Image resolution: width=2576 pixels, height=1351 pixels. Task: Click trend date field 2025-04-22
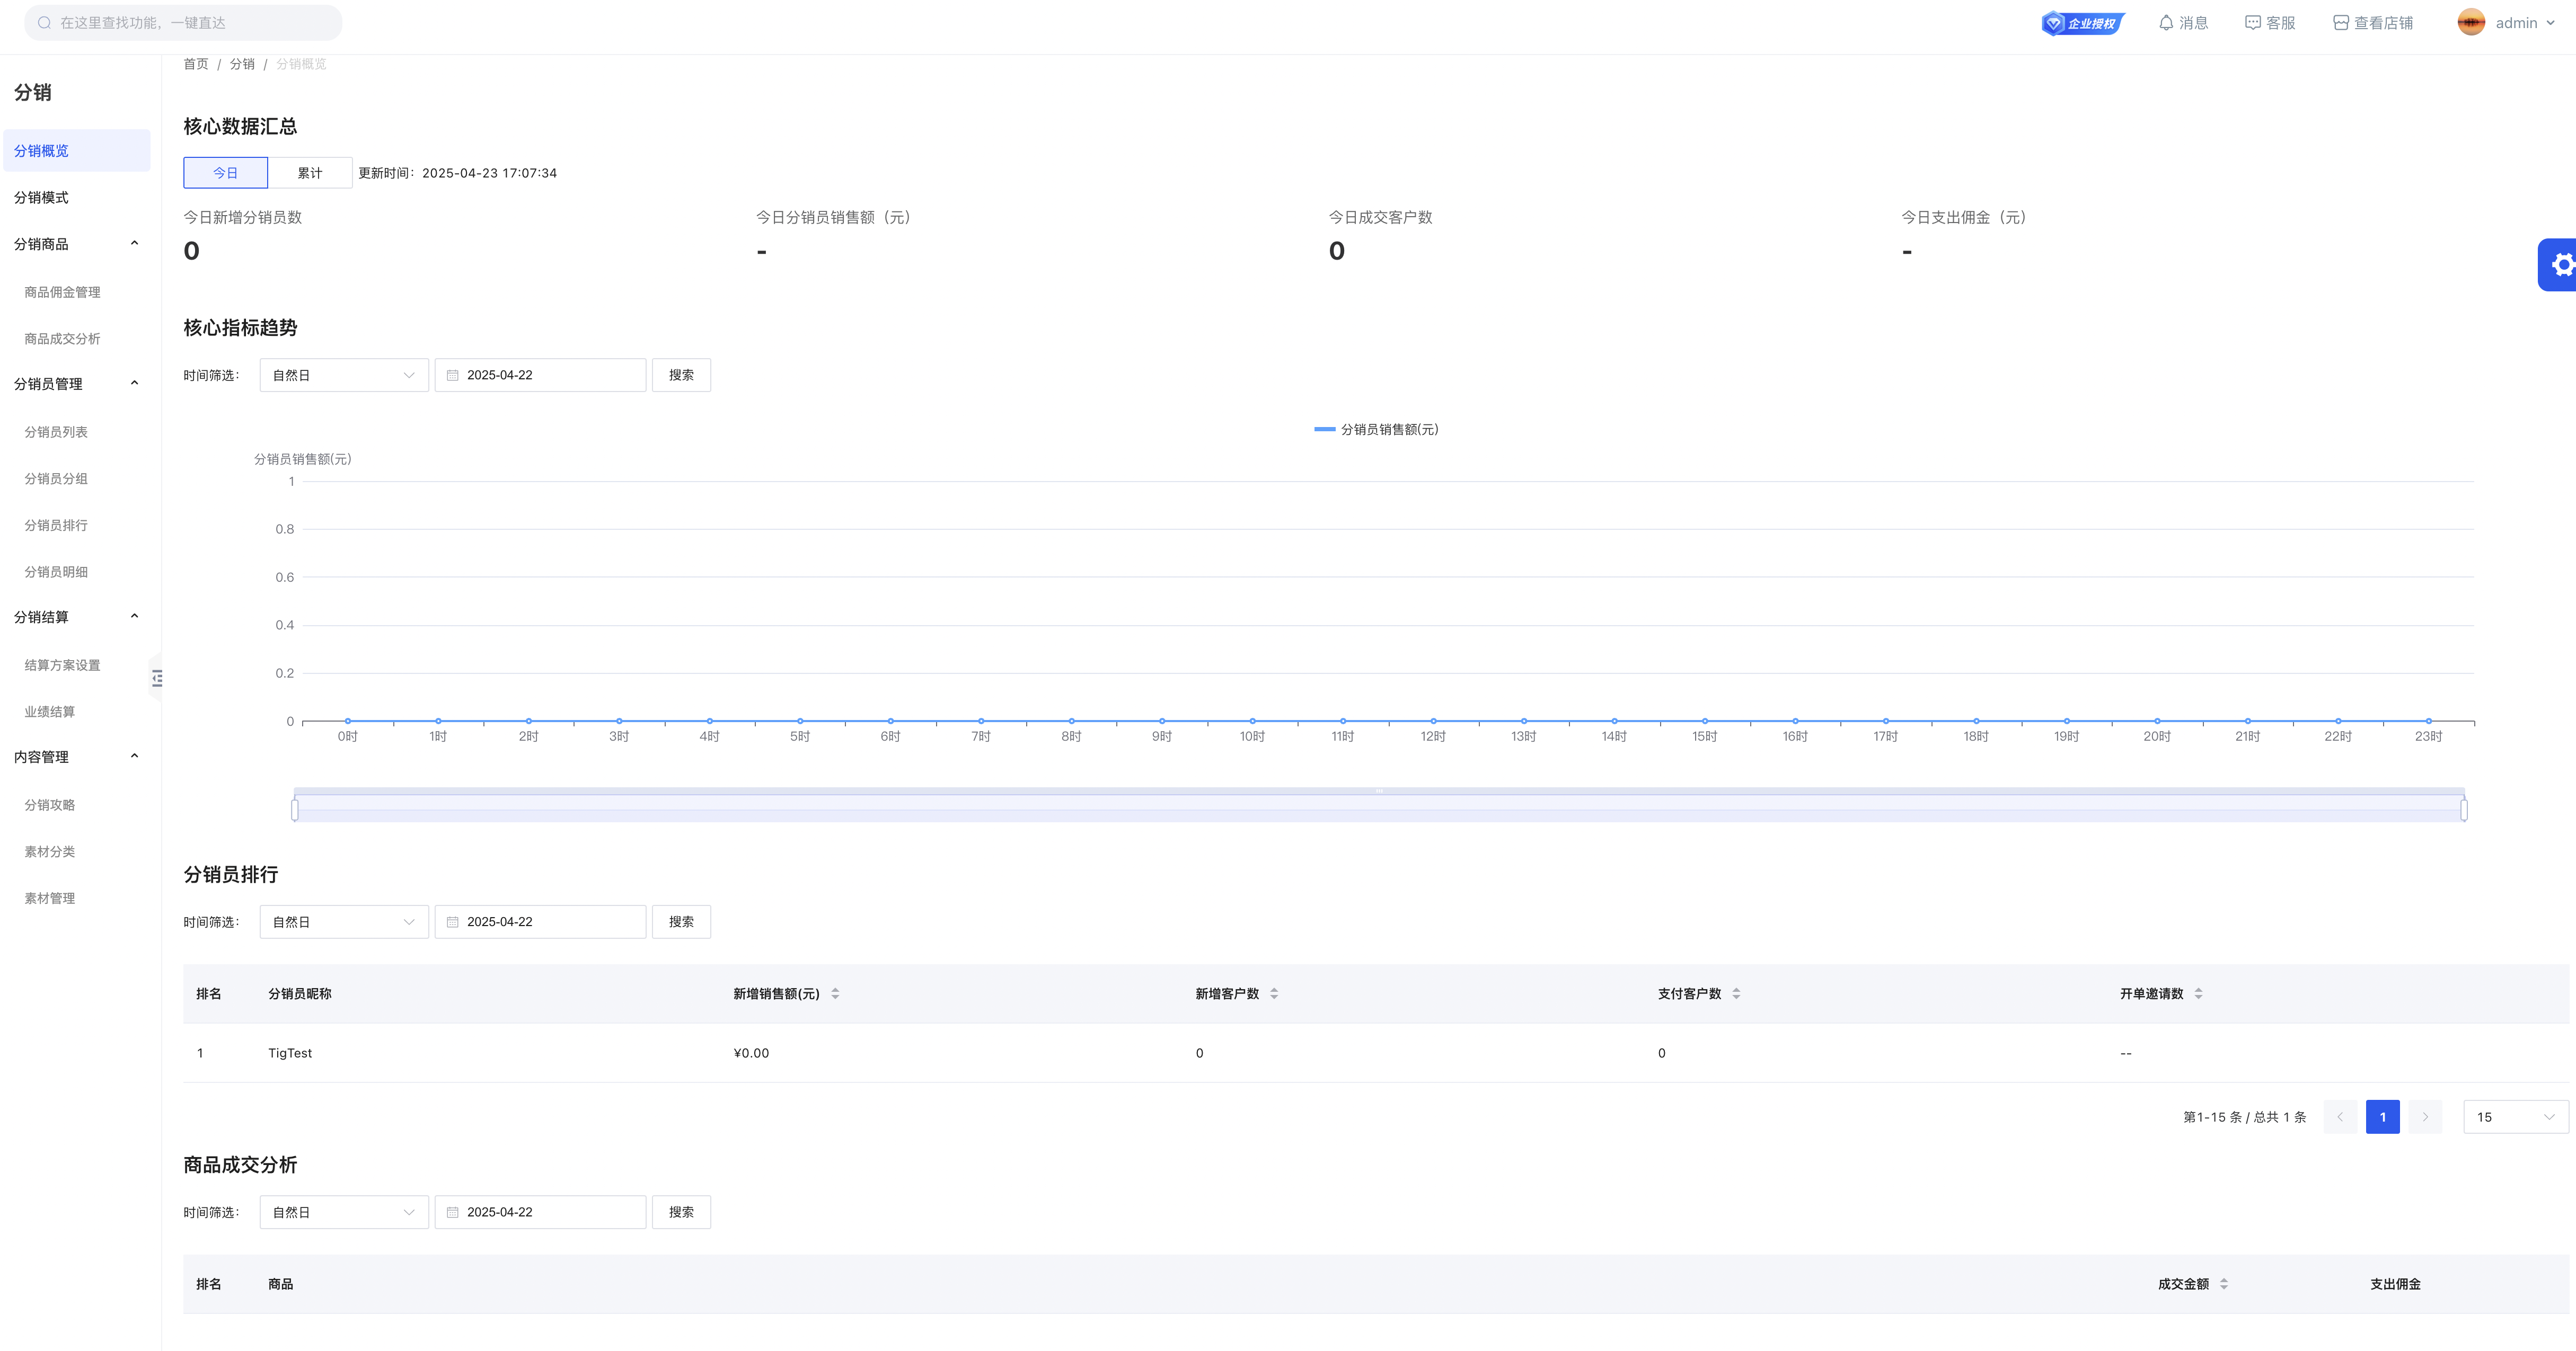tap(540, 376)
